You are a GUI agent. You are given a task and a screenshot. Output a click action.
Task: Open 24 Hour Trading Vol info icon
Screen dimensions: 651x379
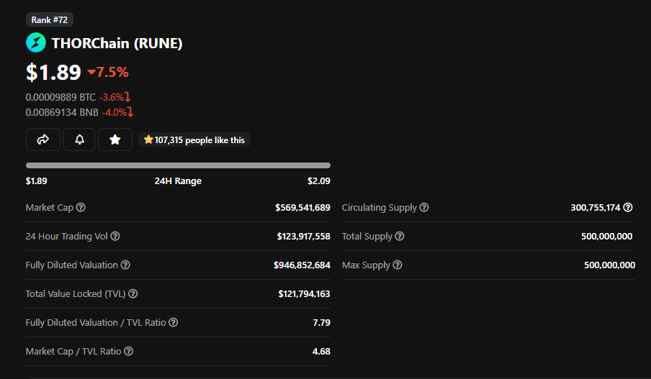pyautogui.click(x=115, y=236)
